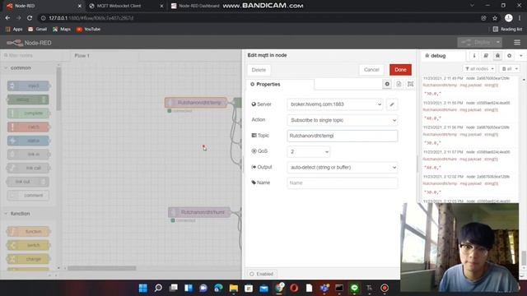The width and height of the screenshot is (527, 296).
Task: Open the Server broker dropdown
Action: (x=335, y=104)
